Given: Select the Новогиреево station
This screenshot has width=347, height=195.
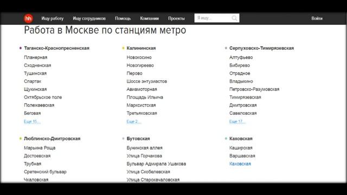Looking at the screenshot, I should [140, 66].
